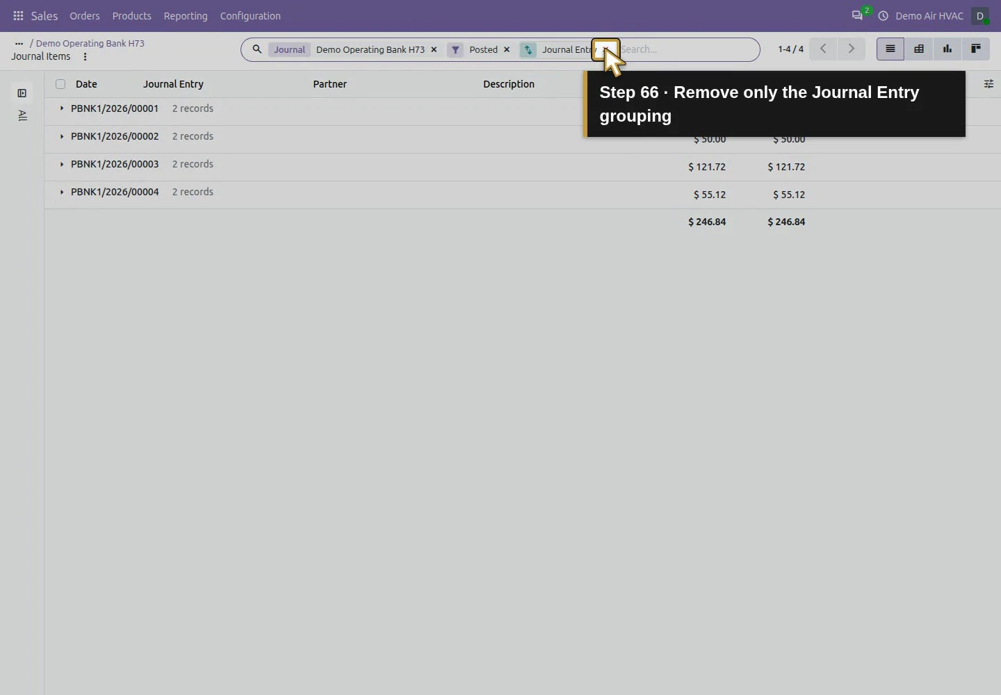Viewport: 1001px width, 695px height.
Task: Open the Journal Items actions kebab menu
Action: point(85,57)
